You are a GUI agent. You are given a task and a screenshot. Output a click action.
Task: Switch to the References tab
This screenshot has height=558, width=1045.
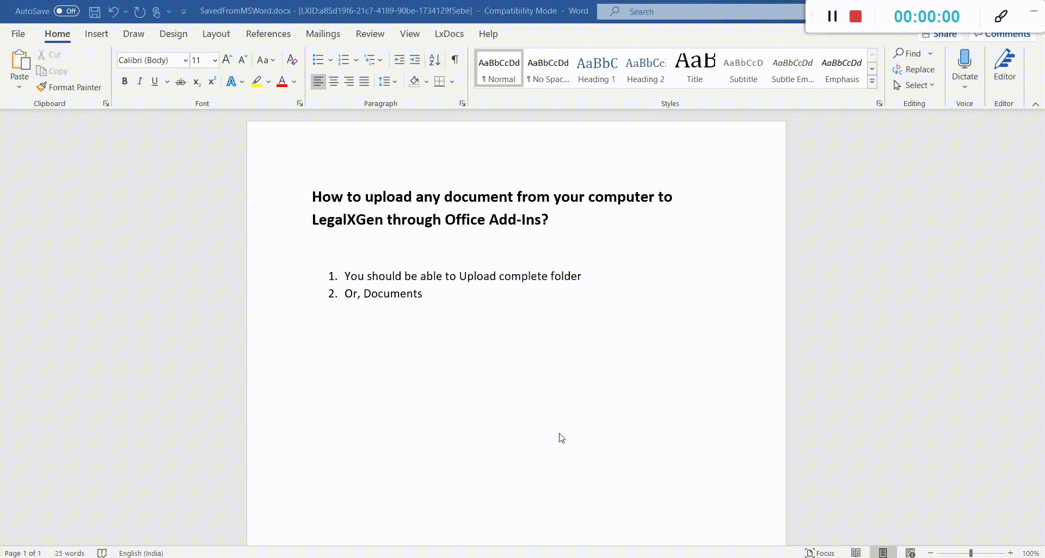click(x=268, y=34)
